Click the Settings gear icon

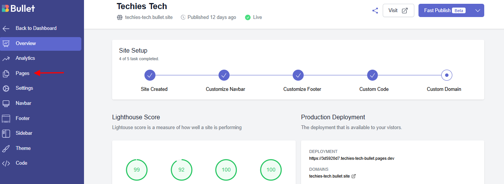click(6, 88)
